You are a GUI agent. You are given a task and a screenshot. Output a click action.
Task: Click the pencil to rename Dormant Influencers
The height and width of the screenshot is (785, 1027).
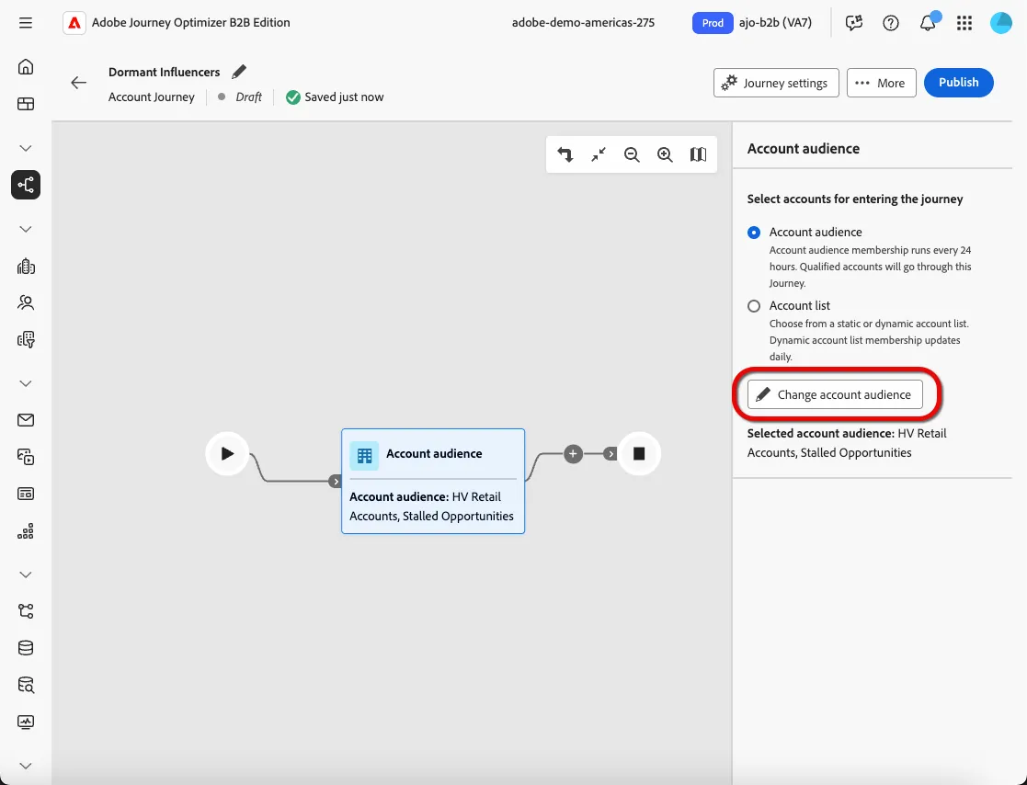pos(239,72)
